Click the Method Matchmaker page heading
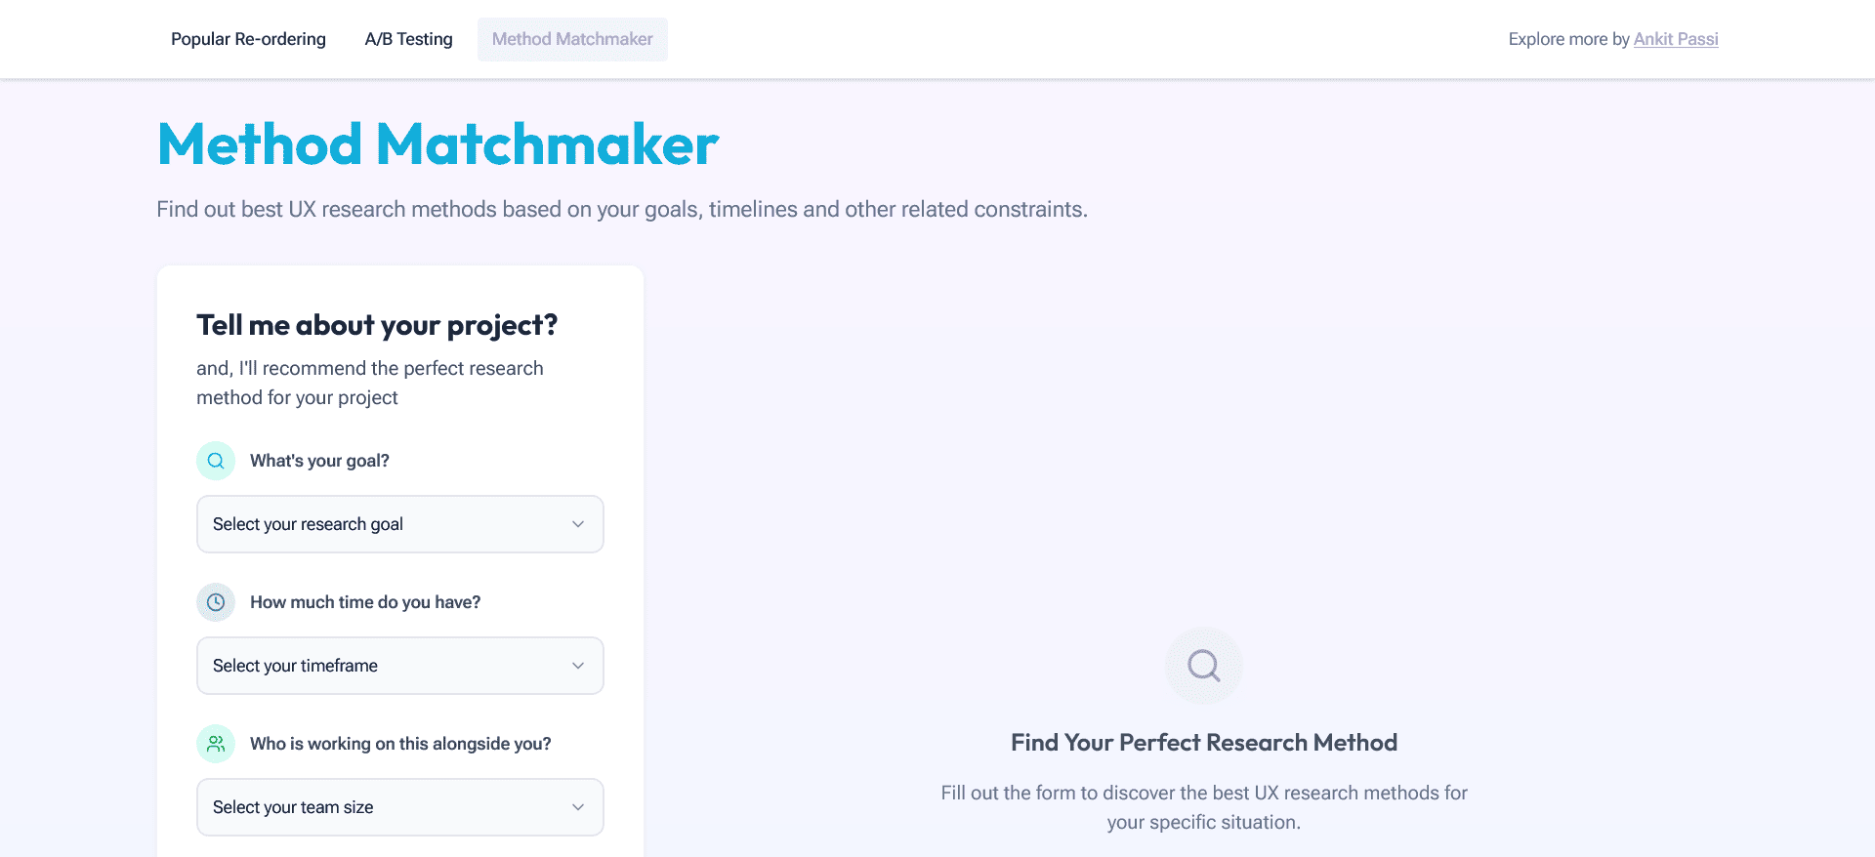Viewport: 1875px width, 857px height. (437, 143)
